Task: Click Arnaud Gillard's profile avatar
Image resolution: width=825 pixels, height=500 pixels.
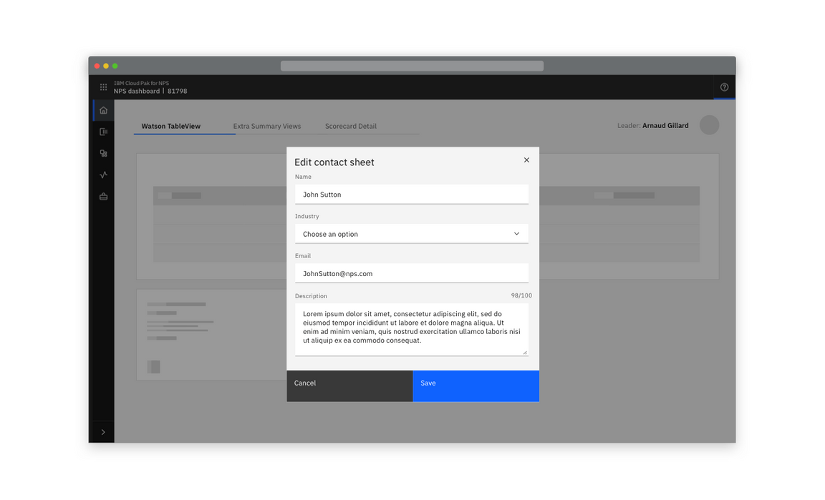Action: tap(709, 124)
